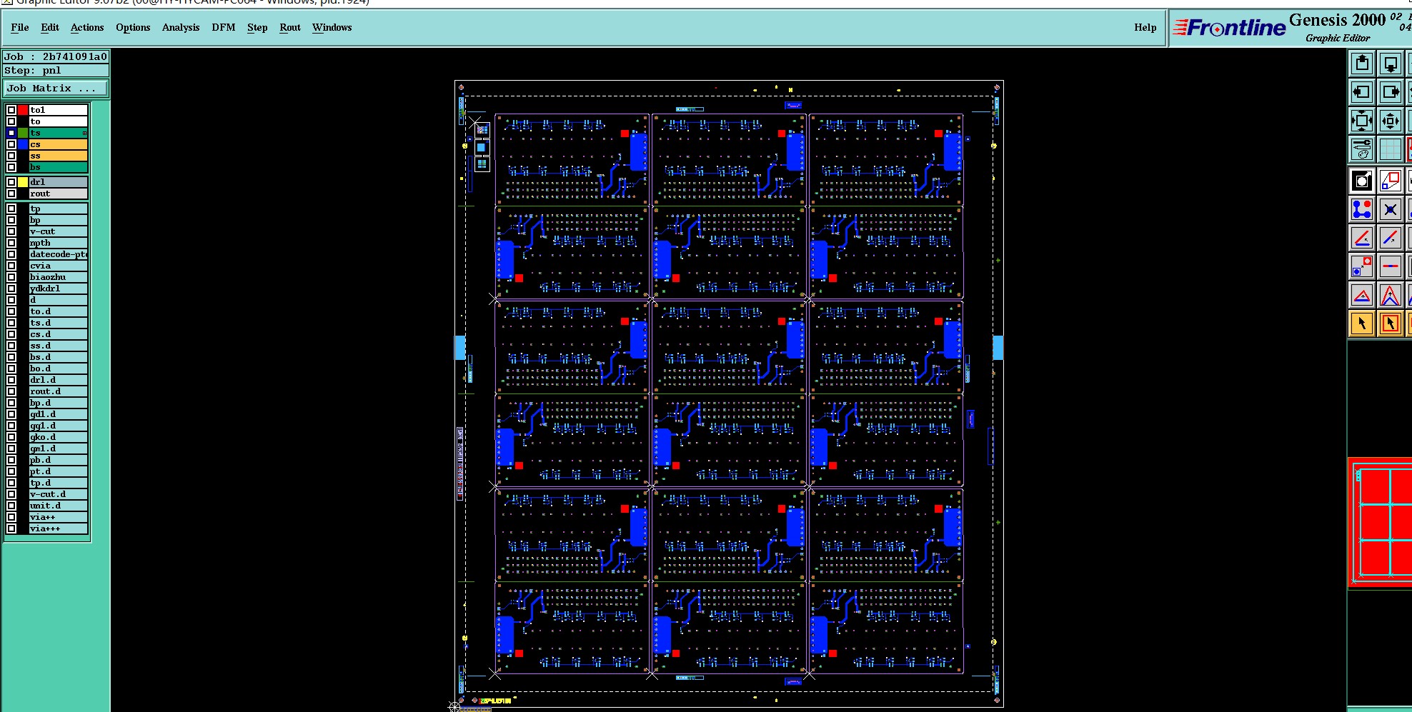Toggle the checkbox for layer drl
The image size is (1412, 712).
(x=11, y=182)
